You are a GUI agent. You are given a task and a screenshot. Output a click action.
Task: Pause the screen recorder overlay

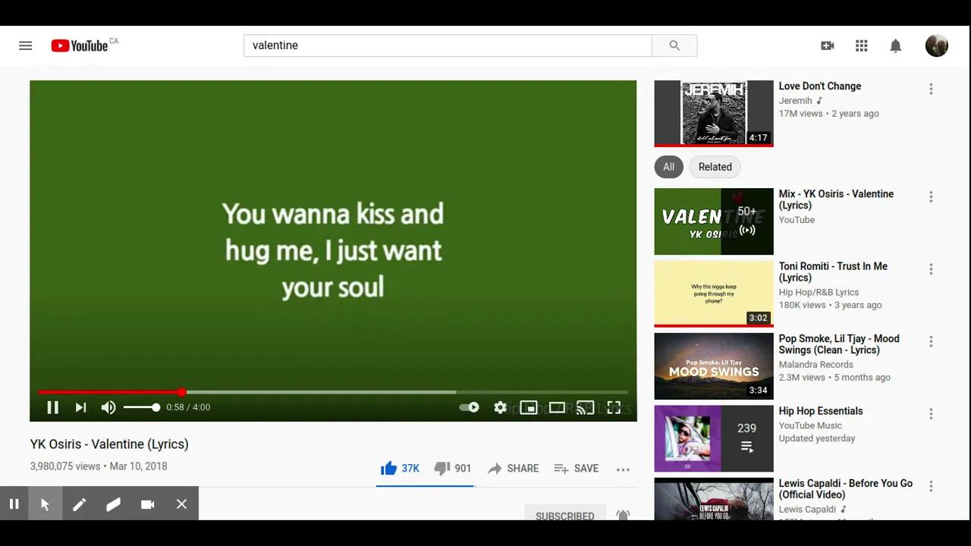(14, 504)
